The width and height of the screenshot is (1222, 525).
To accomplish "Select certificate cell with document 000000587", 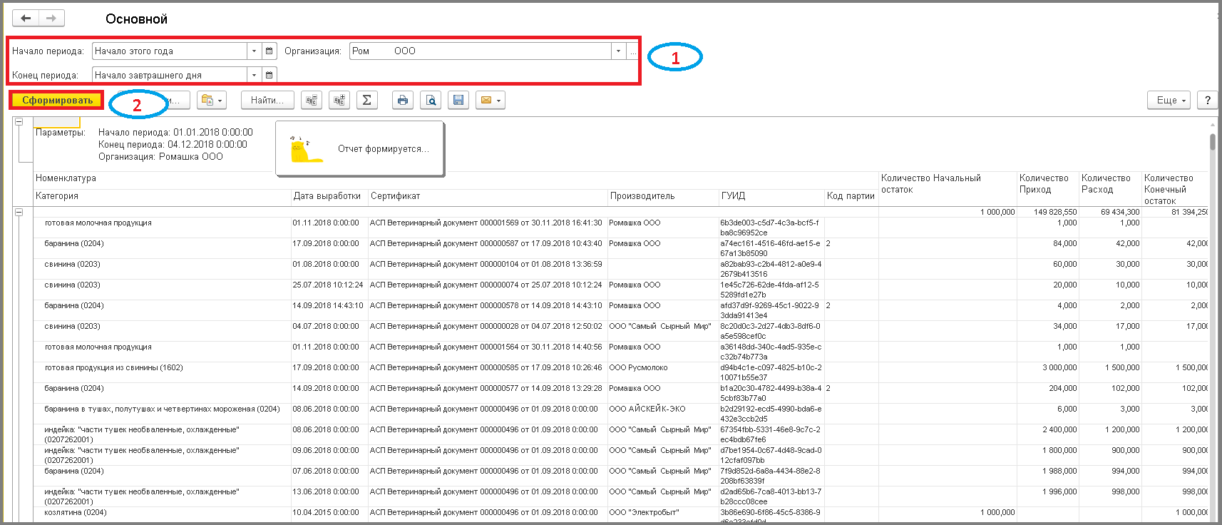I will click(488, 248).
